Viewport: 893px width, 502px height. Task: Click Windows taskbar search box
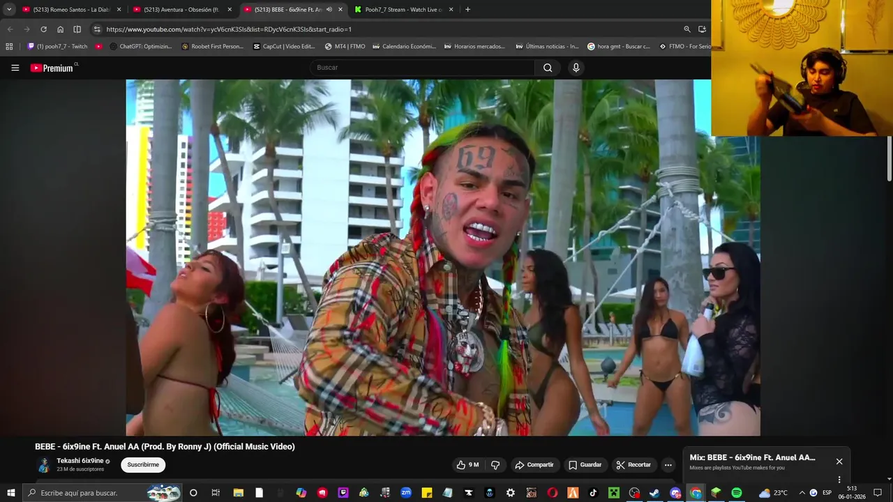103,493
